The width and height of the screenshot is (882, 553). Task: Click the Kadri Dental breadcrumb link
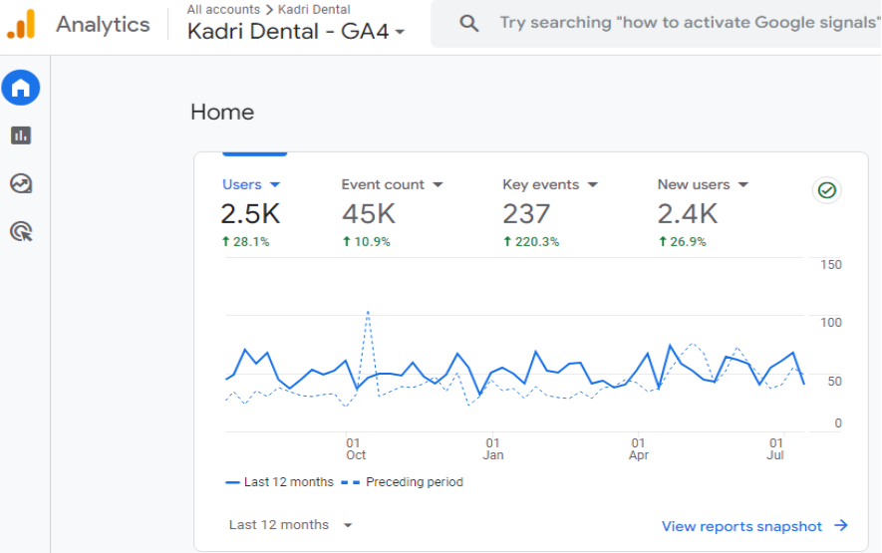[314, 10]
